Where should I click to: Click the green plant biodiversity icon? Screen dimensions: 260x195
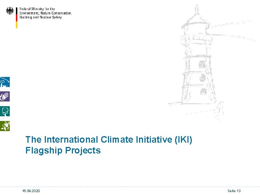point(5,126)
